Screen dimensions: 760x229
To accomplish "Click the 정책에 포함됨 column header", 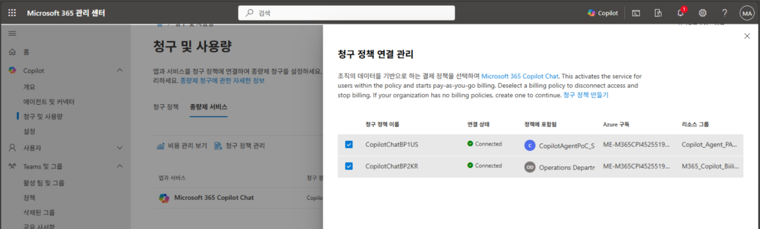I will pos(540,124).
